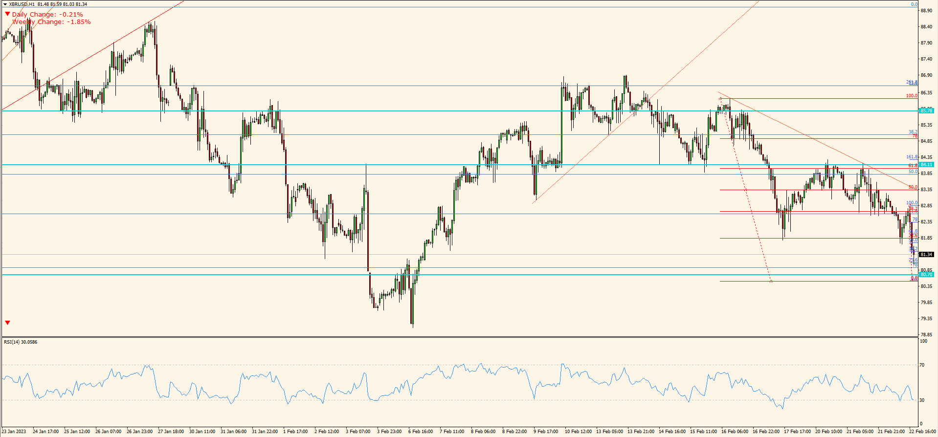Image resolution: width=938 pixels, height=437 pixels.
Task: Click the '6 Feb 16:00' time axis label
Action: click(x=421, y=432)
